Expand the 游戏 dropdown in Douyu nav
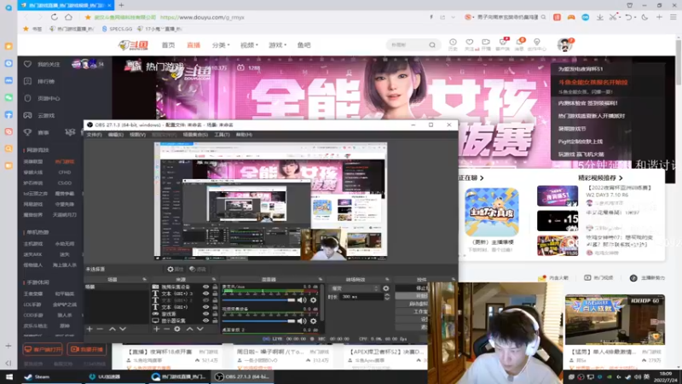Image resolution: width=682 pixels, height=384 pixels. pos(278,45)
